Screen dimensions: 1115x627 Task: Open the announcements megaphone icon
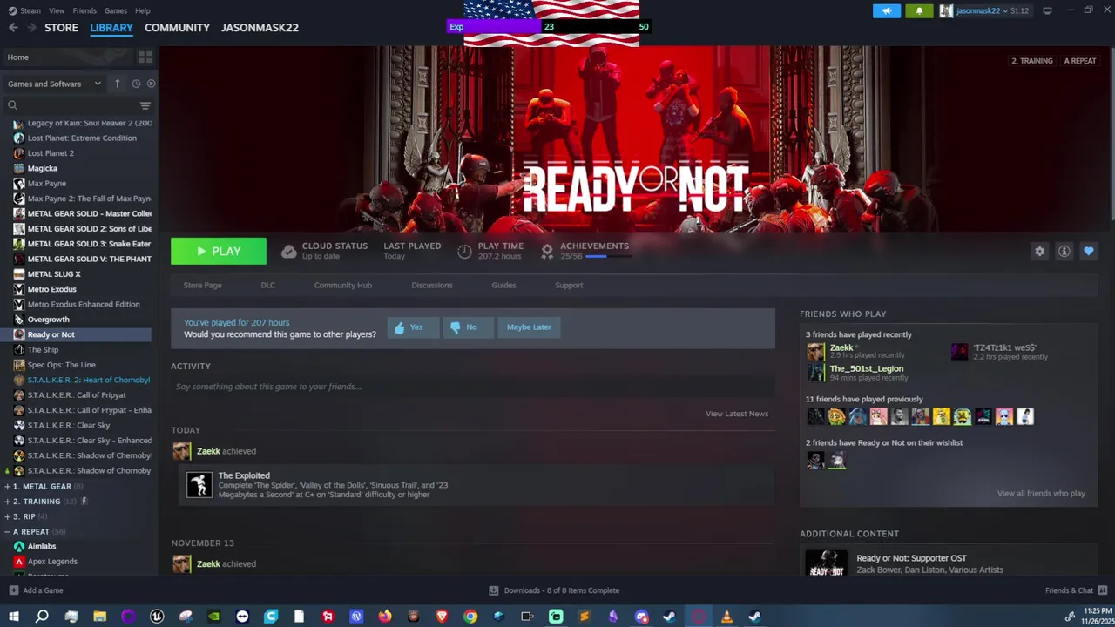tap(887, 10)
